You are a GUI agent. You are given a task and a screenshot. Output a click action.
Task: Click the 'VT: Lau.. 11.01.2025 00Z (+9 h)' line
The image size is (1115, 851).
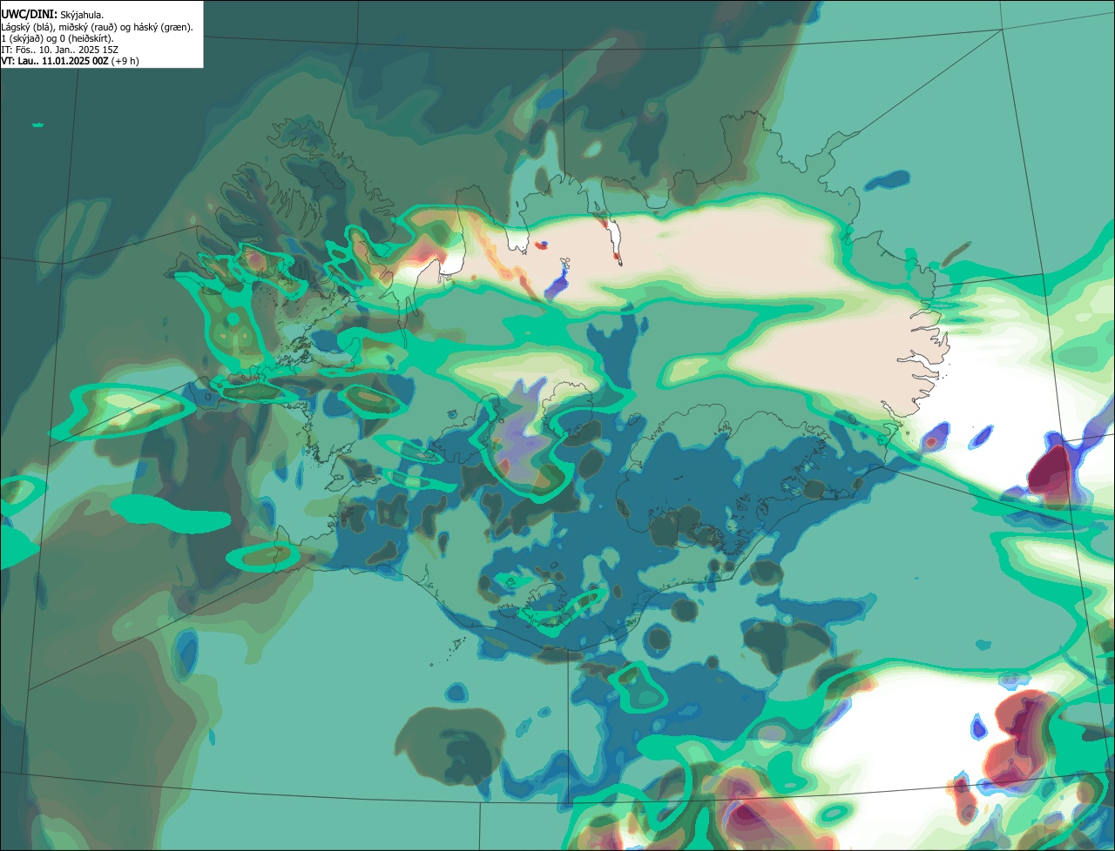[70, 61]
